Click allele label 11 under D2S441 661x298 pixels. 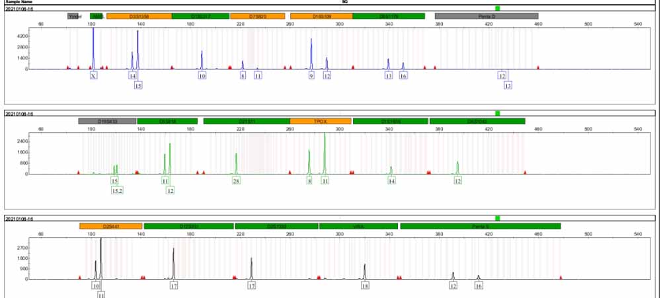coord(101,295)
